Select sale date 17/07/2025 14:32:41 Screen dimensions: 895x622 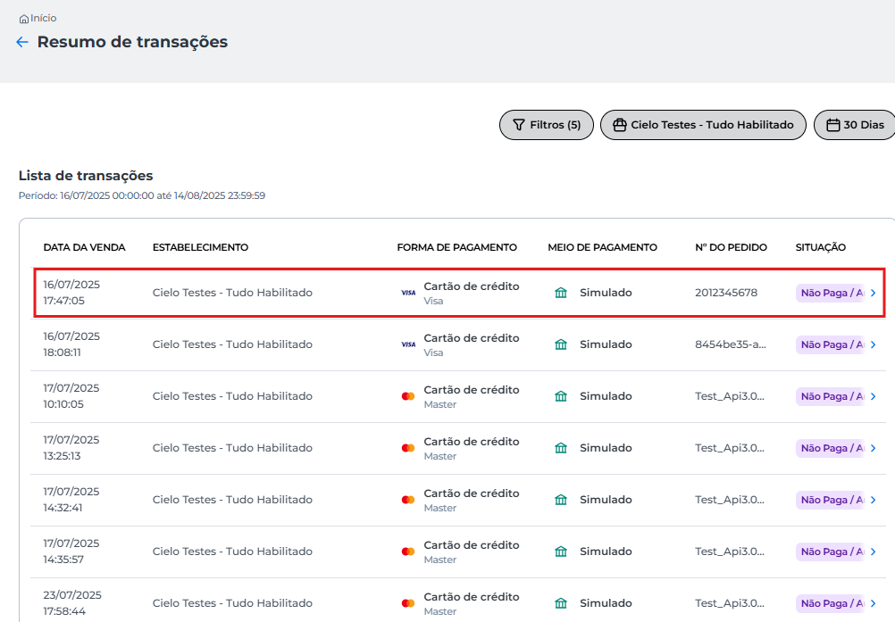[x=71, y=500]
